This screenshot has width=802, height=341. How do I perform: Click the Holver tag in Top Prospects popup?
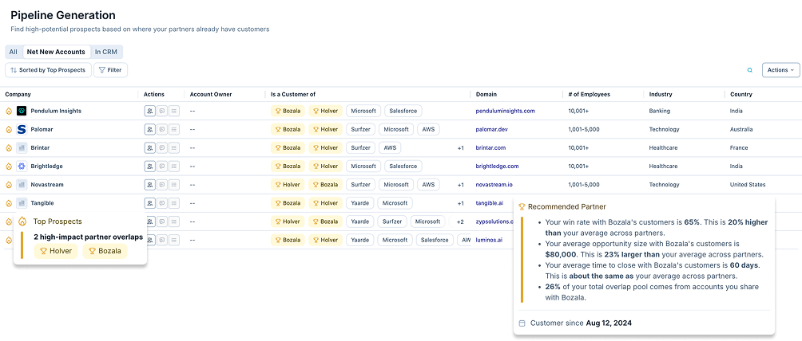coord(56,251)
